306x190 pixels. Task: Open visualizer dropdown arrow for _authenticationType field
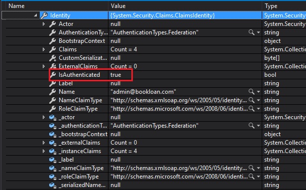click(x=258, y=126)
